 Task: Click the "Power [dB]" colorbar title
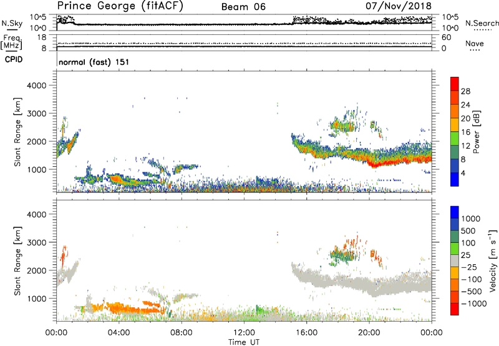pos(476,132)
